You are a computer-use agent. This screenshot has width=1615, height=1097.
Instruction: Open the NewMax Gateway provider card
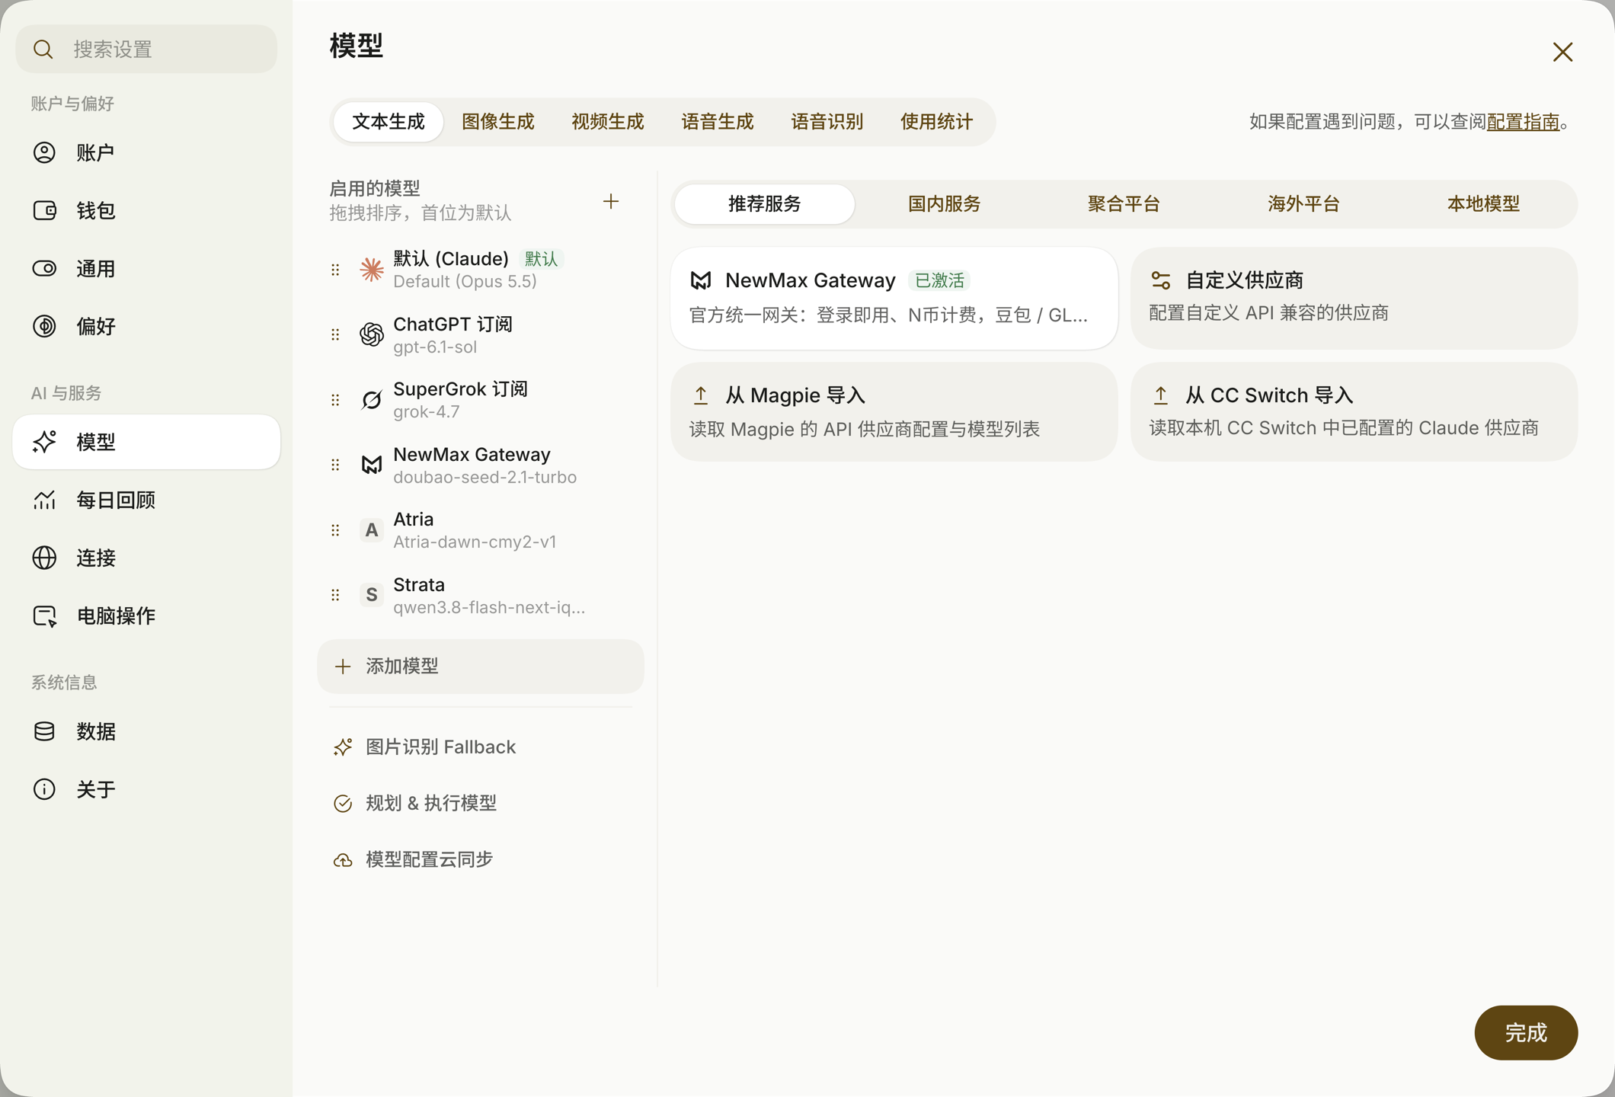894,298
